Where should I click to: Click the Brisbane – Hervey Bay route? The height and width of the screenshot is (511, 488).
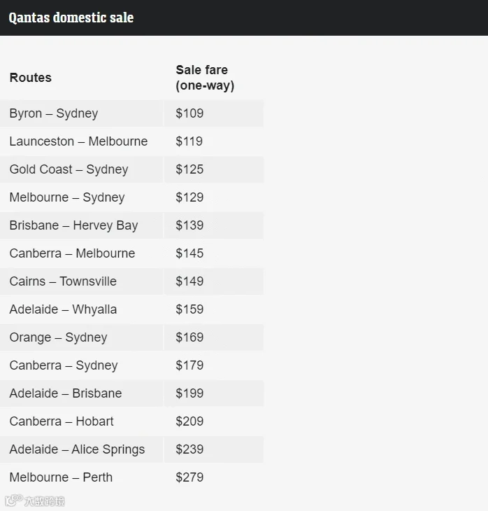pyautogui.click(x=73, y=225)
